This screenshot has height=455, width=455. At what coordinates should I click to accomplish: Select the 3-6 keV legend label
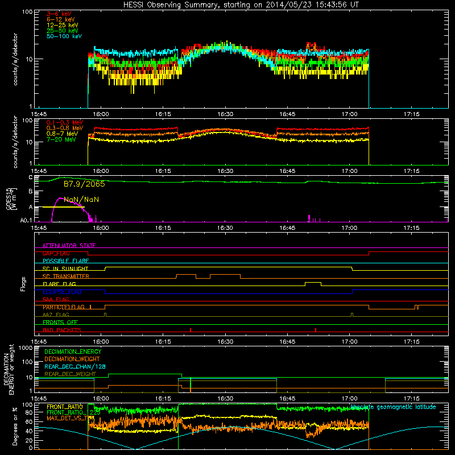coord(59,14)
